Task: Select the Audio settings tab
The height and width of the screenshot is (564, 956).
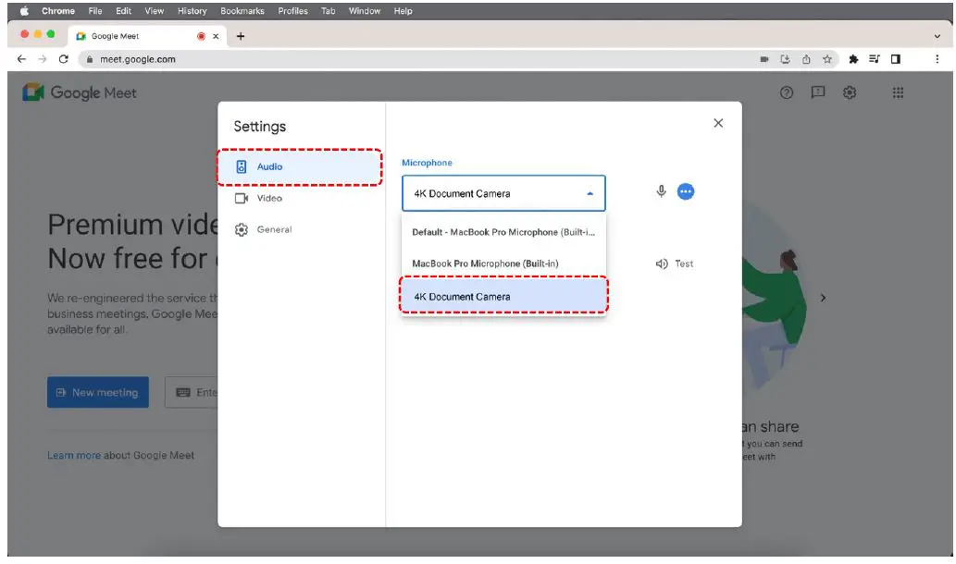Action: coord(299,166)
